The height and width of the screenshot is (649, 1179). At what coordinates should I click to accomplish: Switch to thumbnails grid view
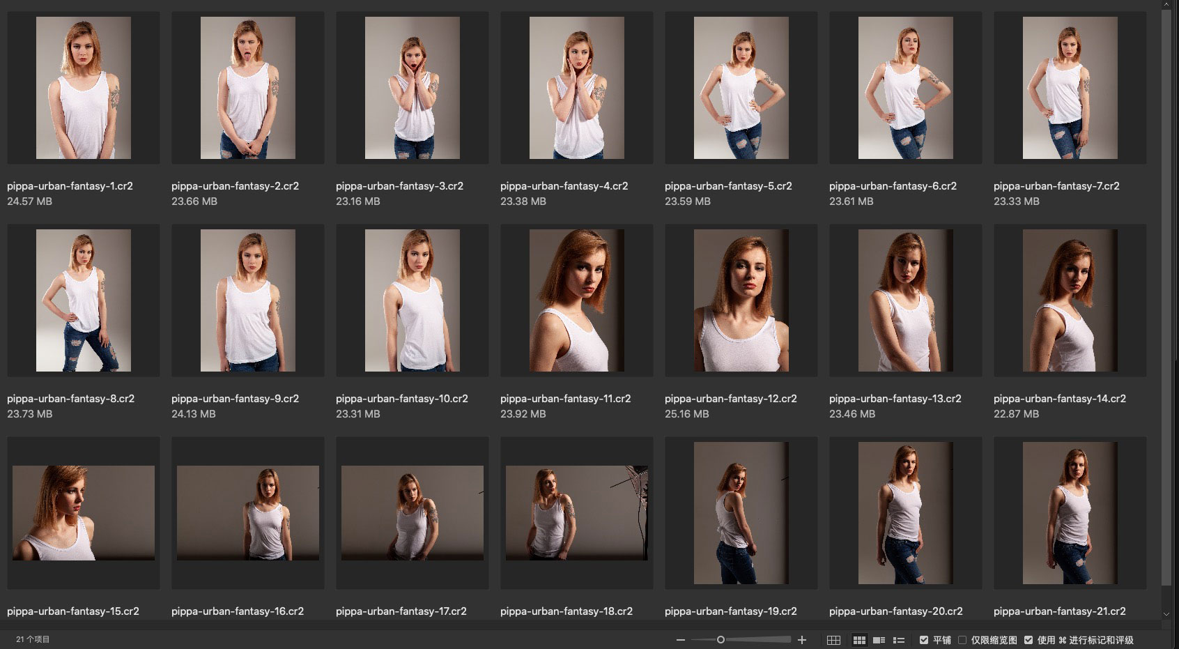[860, 640]
